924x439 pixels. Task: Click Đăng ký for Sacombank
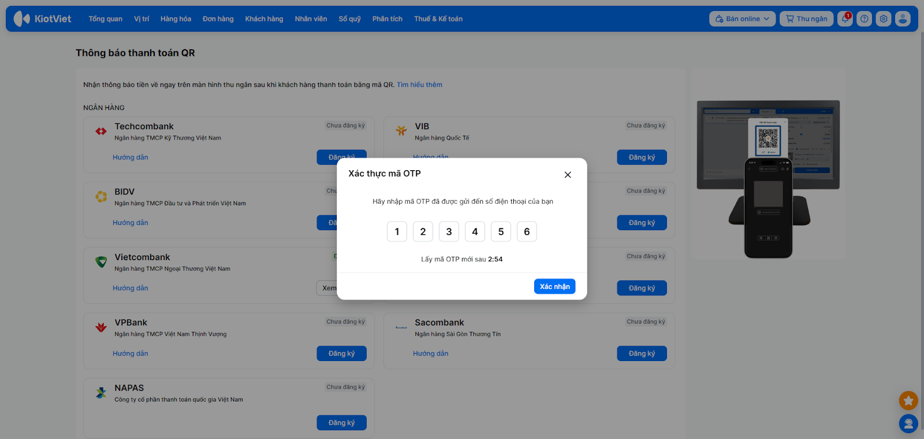[642, 354]
